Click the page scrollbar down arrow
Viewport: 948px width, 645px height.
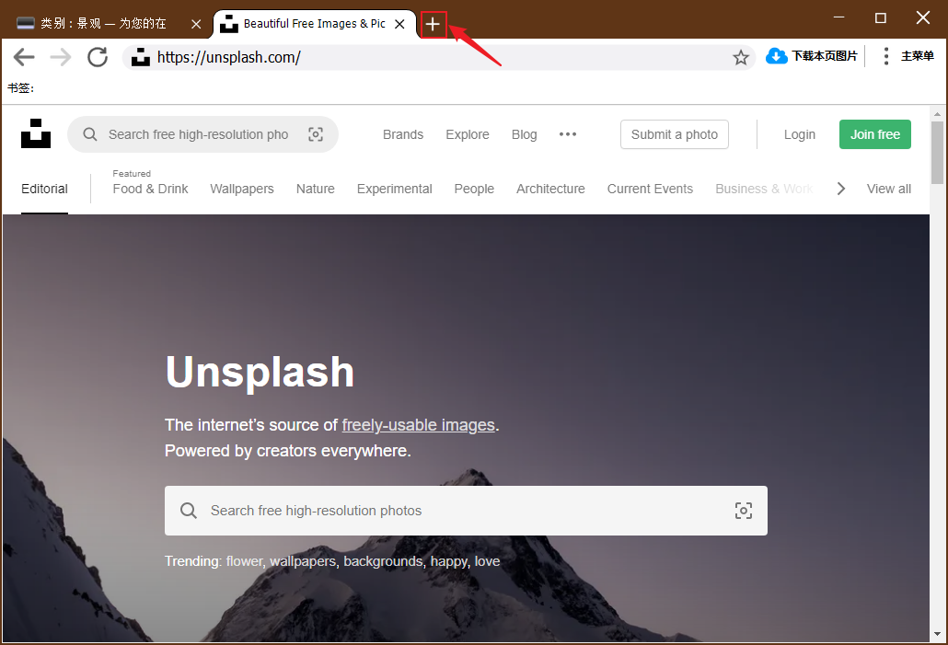pyautogui.click(x=937, y=634)
